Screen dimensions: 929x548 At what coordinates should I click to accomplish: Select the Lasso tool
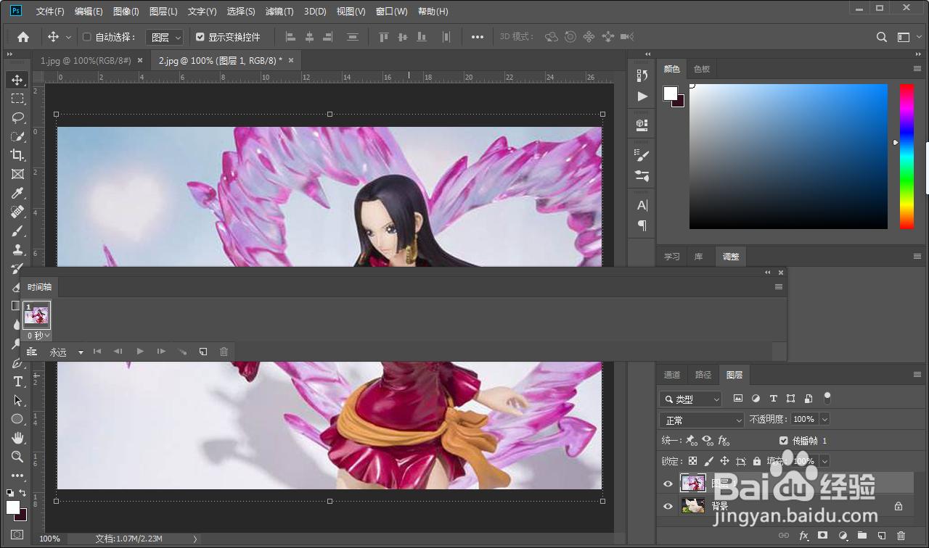(x=17, y=117)
